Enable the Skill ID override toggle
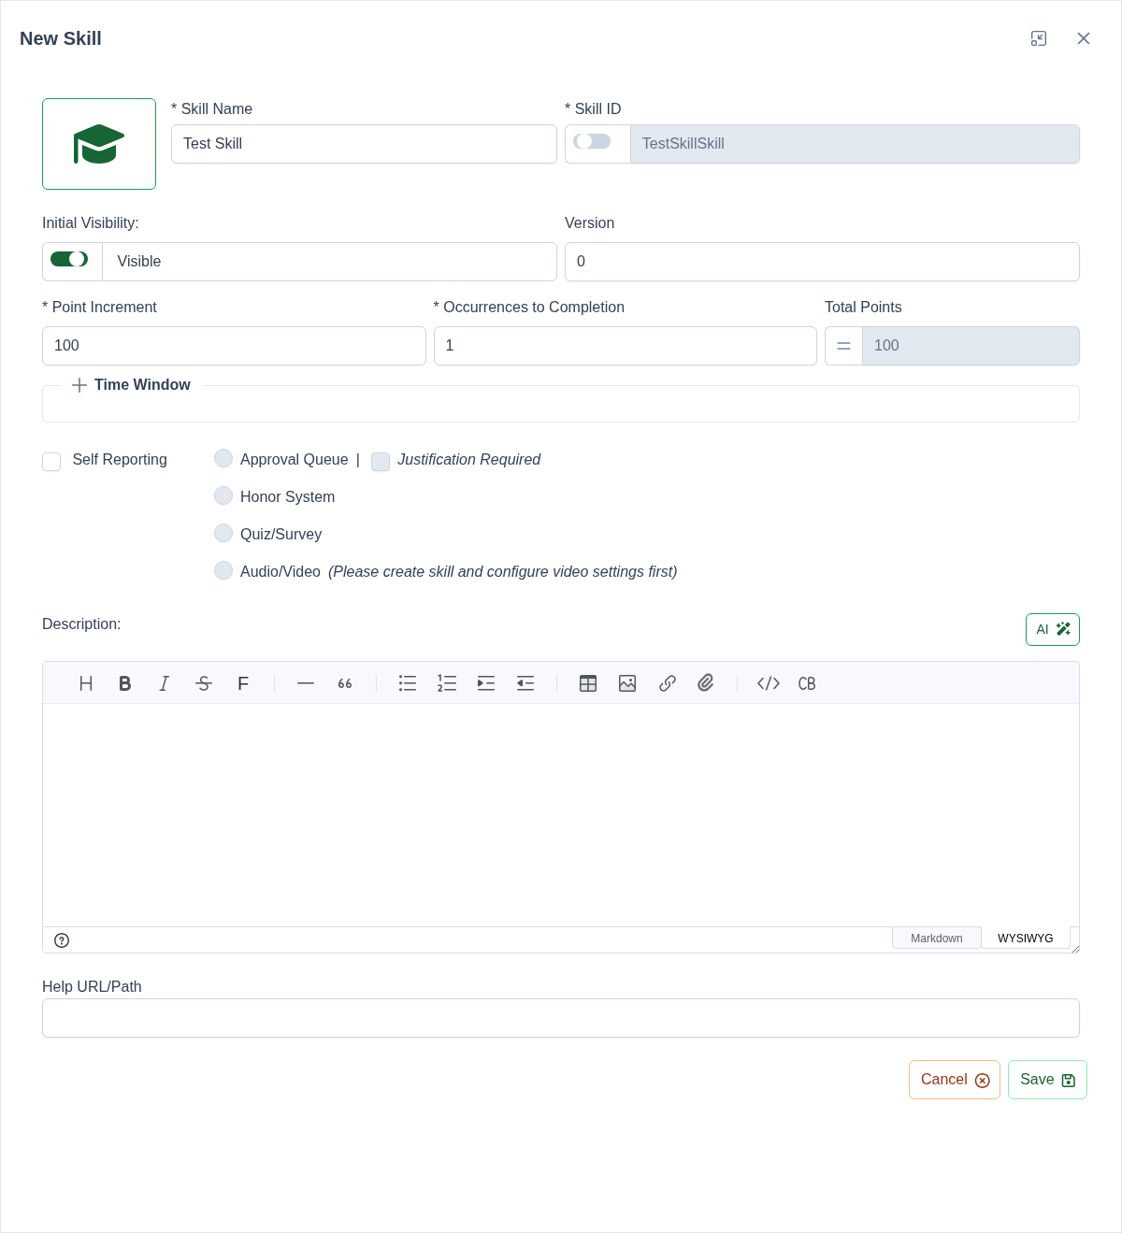 tap(592, 141)
